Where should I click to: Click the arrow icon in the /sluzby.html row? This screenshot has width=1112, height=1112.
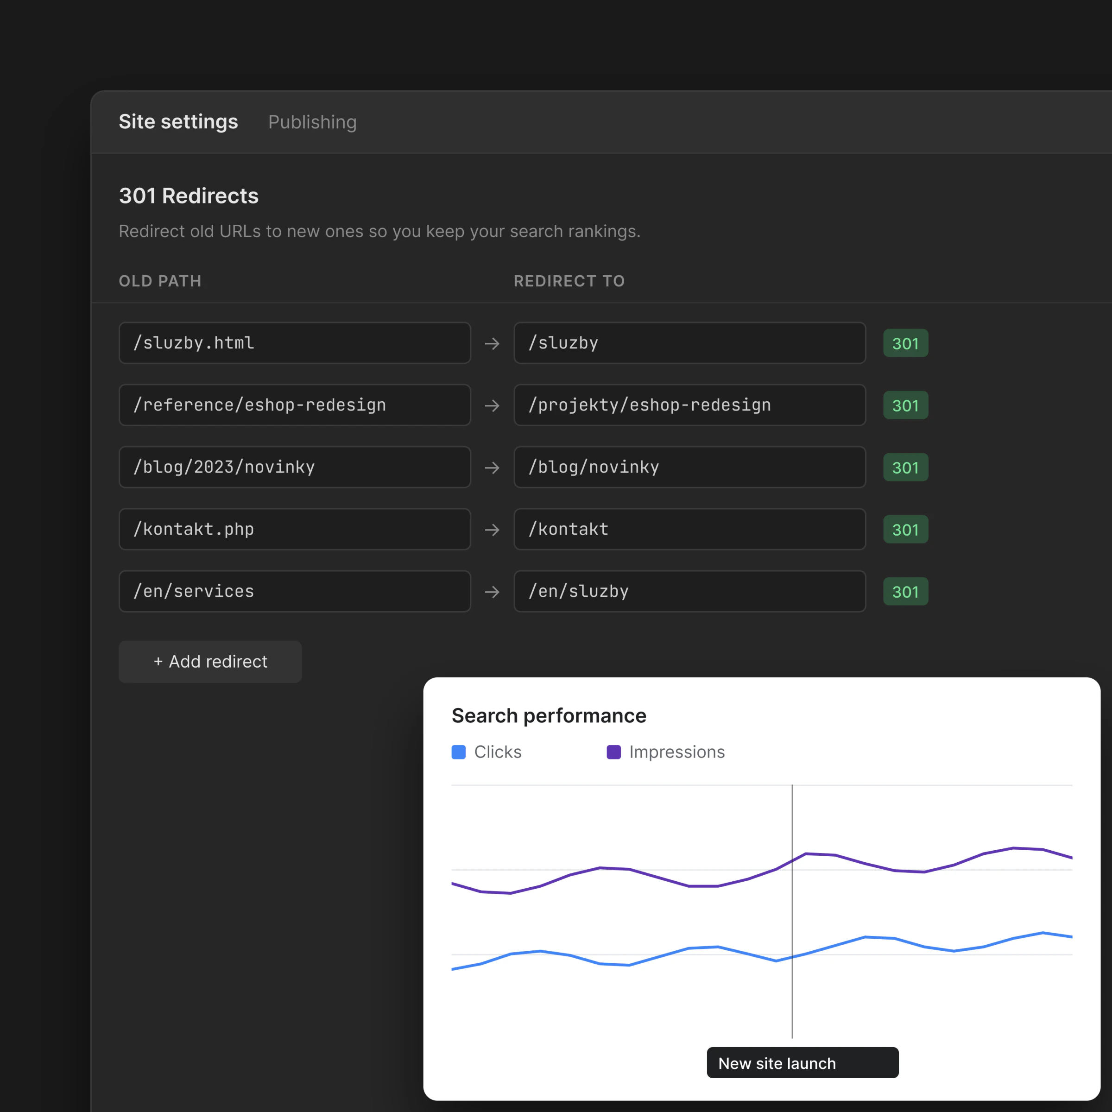[x=492, y=344]
